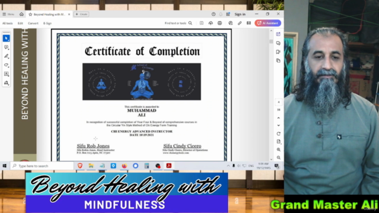This screenshot has width=379, height=213.
Task: Click the Type here to search taskbar box
Action: [42, 166]
